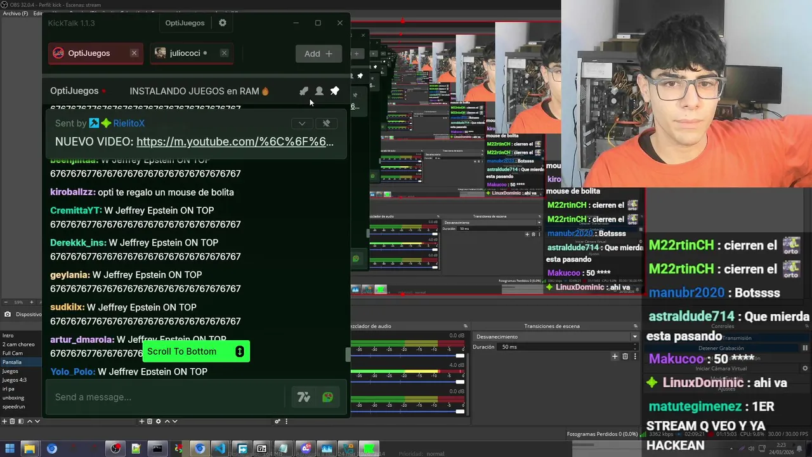812x457 pixels.
Task: Select the Juegos 4:3 scene
Action: (21, 380)
